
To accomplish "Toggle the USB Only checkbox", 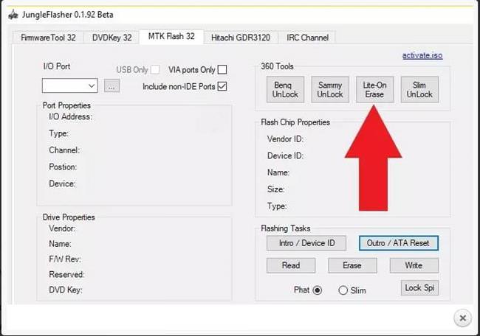I will [x=155, y=70].
